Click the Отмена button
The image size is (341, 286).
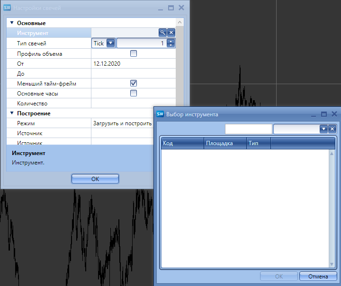click(318, 276)
